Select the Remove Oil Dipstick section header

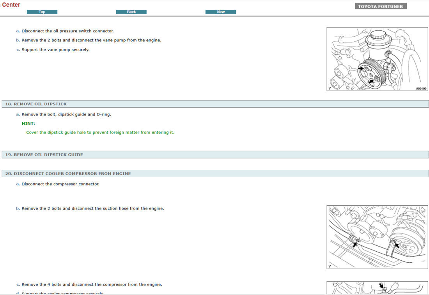tap(36, 104)
